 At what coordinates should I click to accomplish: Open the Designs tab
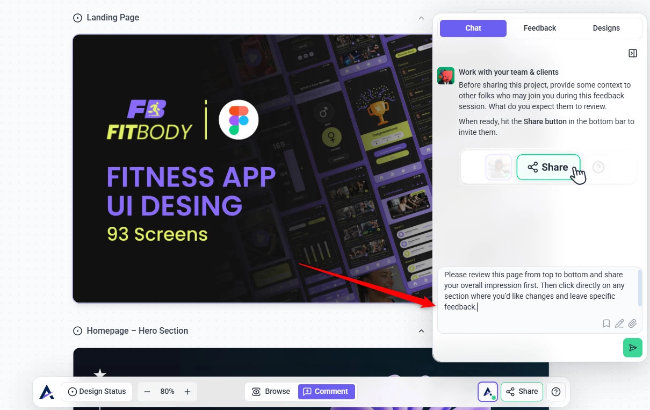(x=606, y=28)
